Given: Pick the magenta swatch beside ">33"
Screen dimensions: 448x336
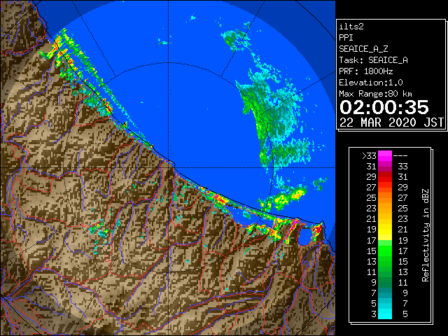Looking at the screenshot, I should point(385,155).
